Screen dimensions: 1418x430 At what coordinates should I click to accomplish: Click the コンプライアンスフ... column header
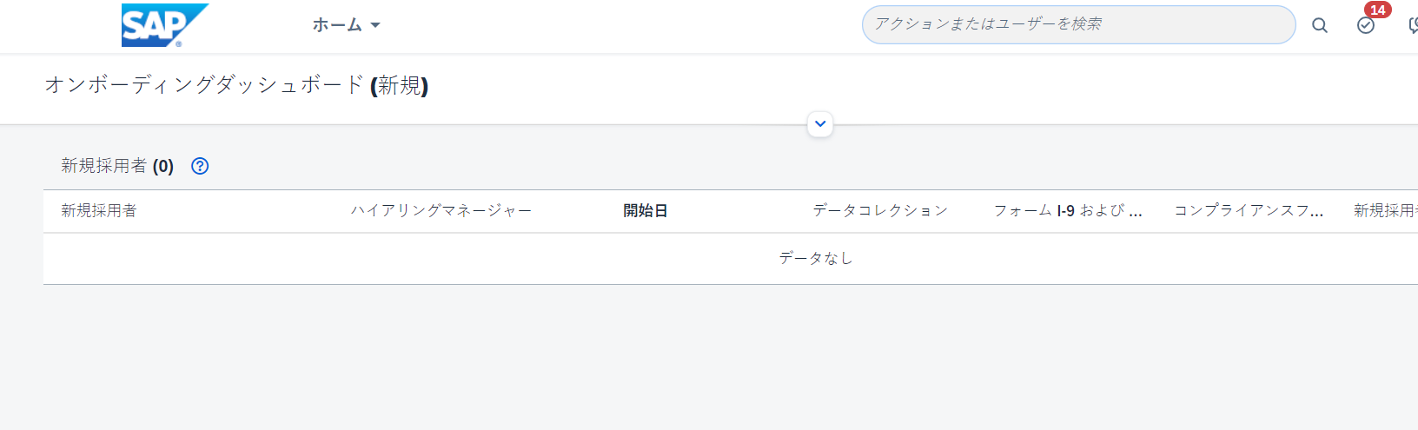tap(1249, 210)
